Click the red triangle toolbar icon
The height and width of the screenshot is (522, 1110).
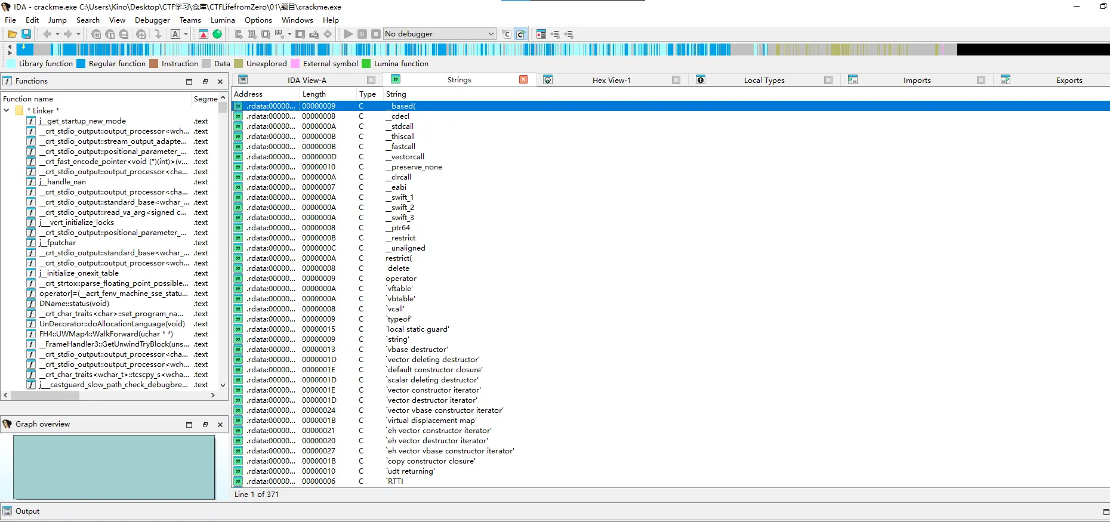tap(203, 34)
